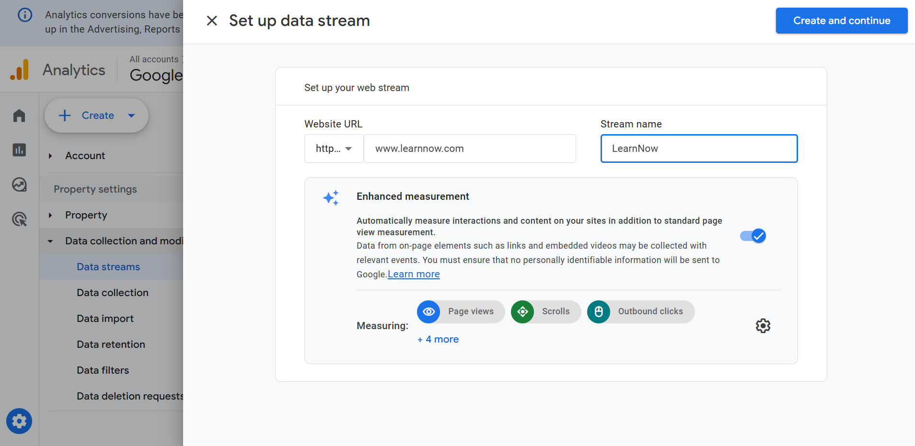Collapse Data collection and modification section
This screenshot has height=446, width=915.
point(50,241)
